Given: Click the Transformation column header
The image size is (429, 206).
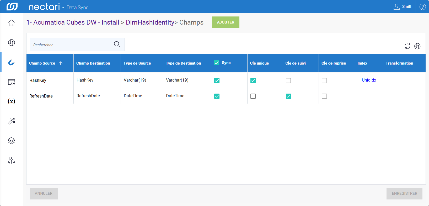Looking at the screenshot, I should click(x=404, y=63).
